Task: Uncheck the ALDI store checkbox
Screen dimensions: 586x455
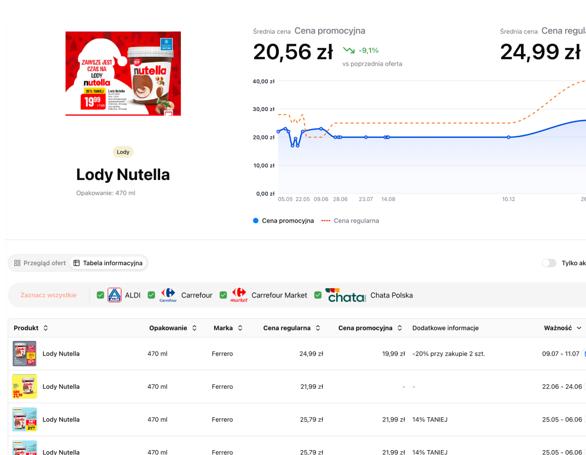Action: click(x=100, y=295)
